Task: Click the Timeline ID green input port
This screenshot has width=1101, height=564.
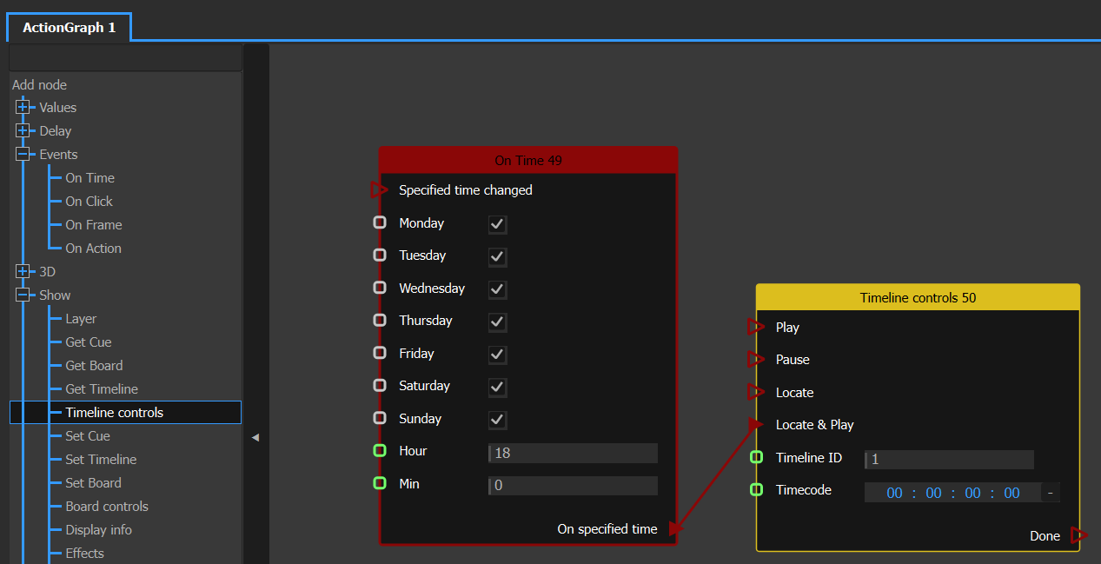Action: point(757,458)
